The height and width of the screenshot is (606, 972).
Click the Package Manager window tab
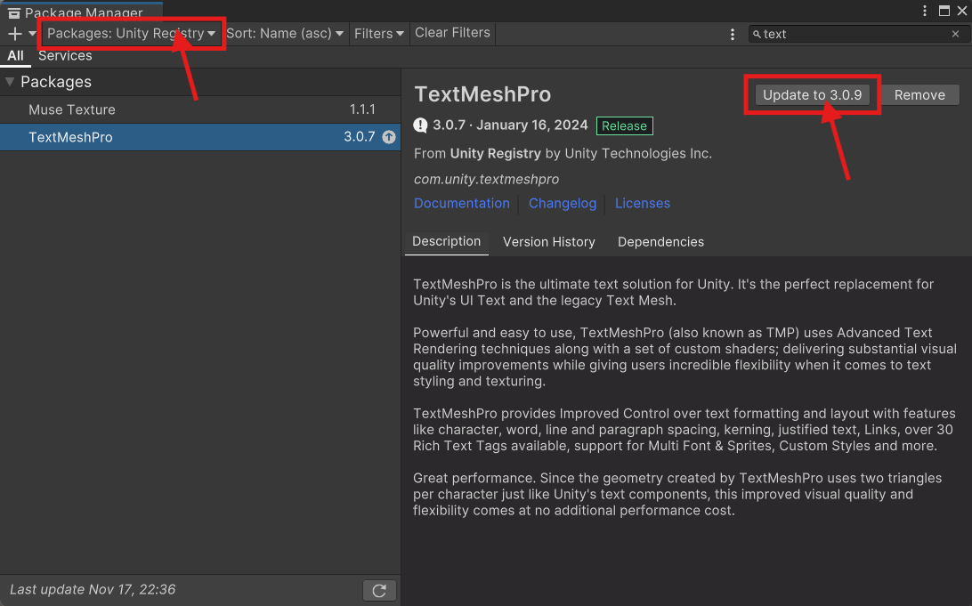coord(81,12)
